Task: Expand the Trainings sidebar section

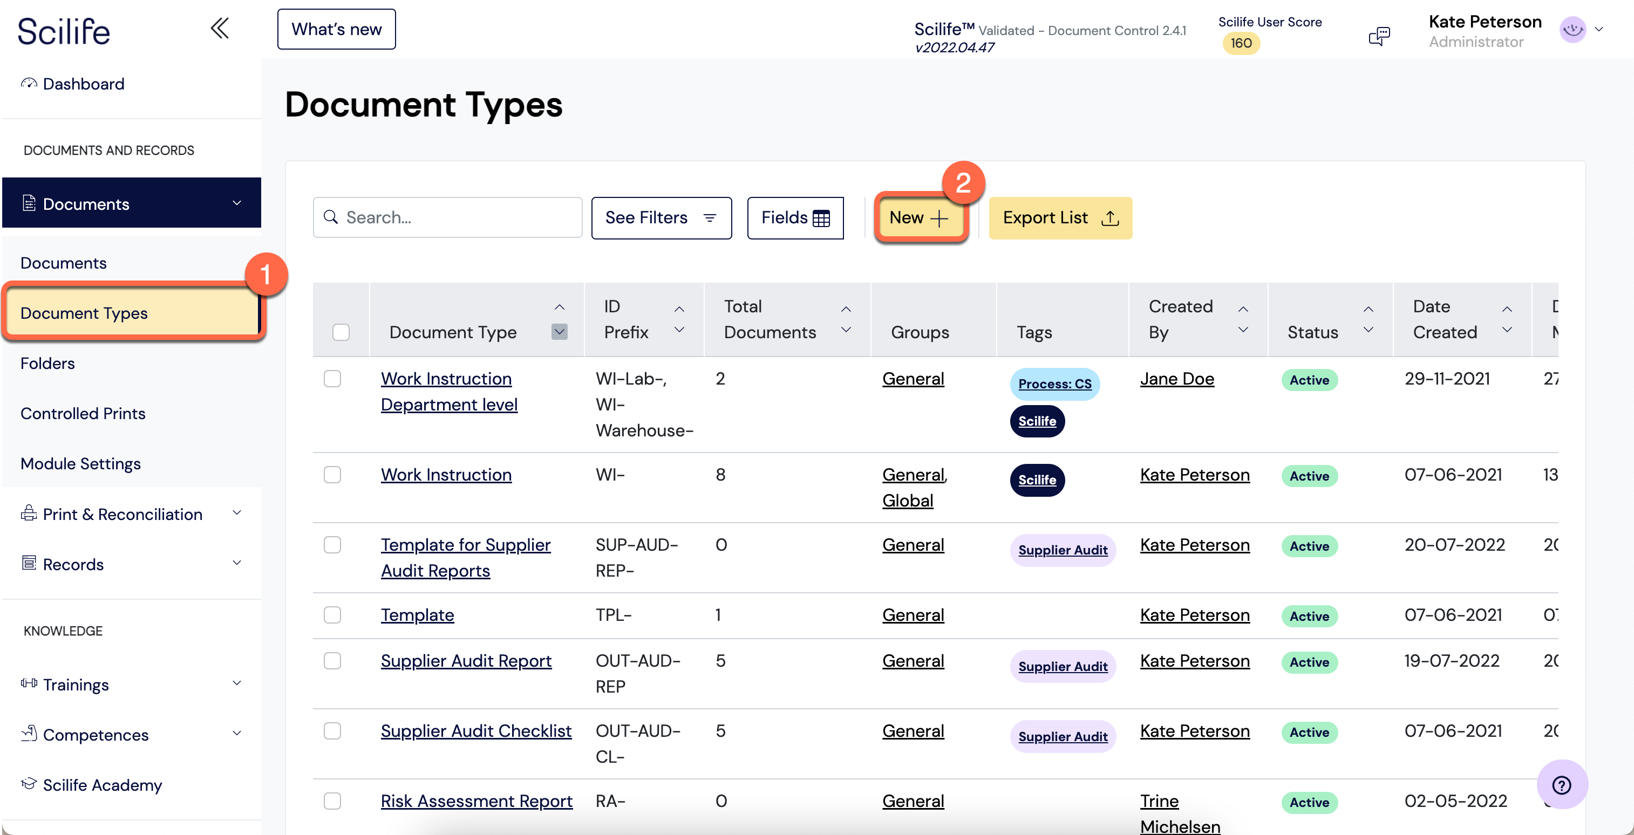Action: pos(236,683)
